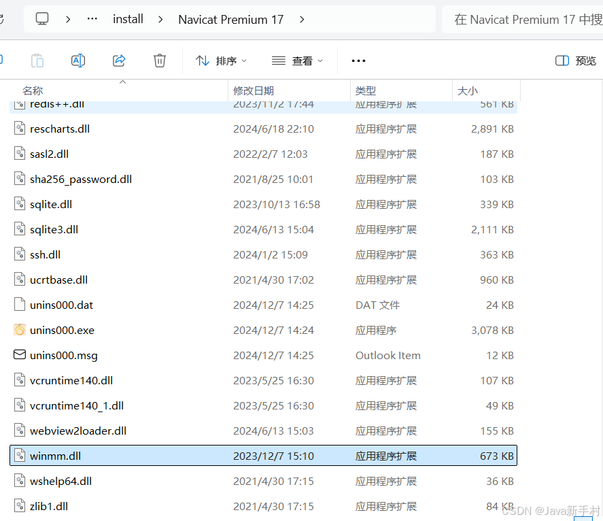Click the 2,111 KB size cell
The height and width of the screenshot is (521, 603).
(492, 230)
